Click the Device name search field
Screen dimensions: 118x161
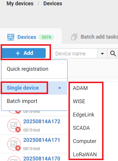(x=75, y=53)
